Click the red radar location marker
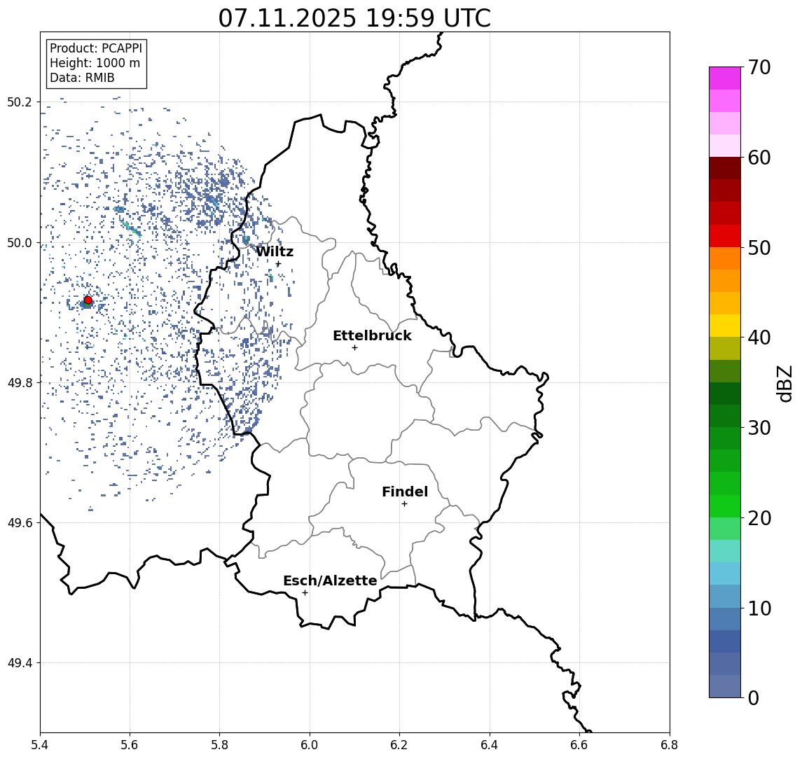The image size is (802, 759). click(x=88, y=300)
